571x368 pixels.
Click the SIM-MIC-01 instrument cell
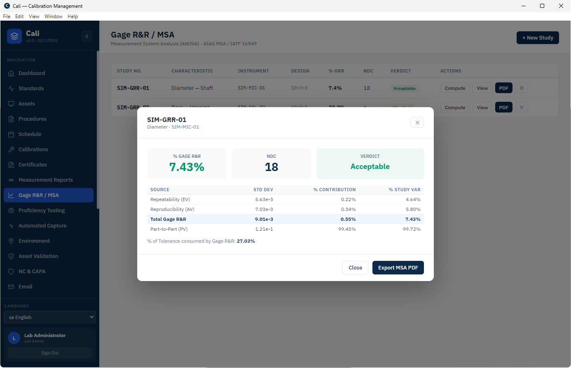pos(251,88)
